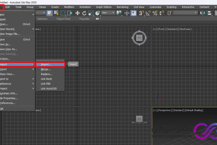Choose the Rectangular Selection Region tool

point(63,13)
